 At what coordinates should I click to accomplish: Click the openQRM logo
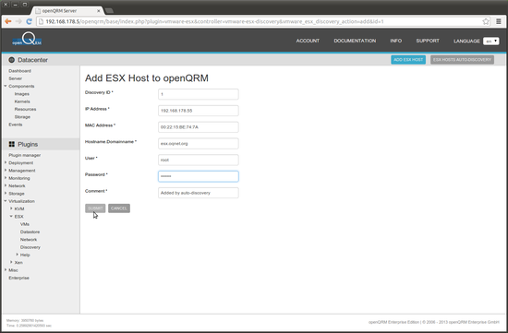27,39
